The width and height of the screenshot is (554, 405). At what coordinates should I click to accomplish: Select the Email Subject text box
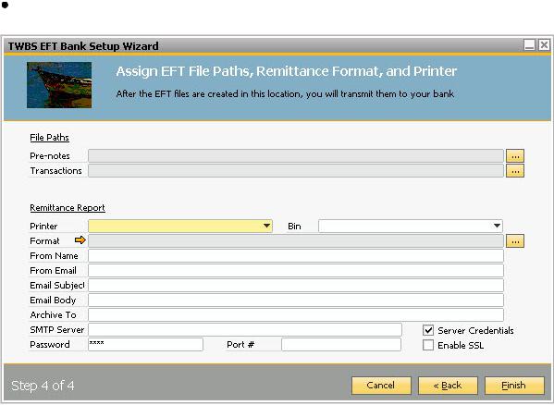pos(296,286)
